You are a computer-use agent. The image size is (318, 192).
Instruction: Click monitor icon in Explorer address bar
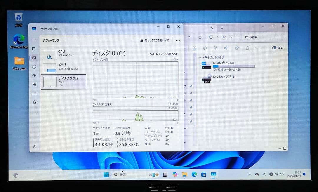(211, 37)
